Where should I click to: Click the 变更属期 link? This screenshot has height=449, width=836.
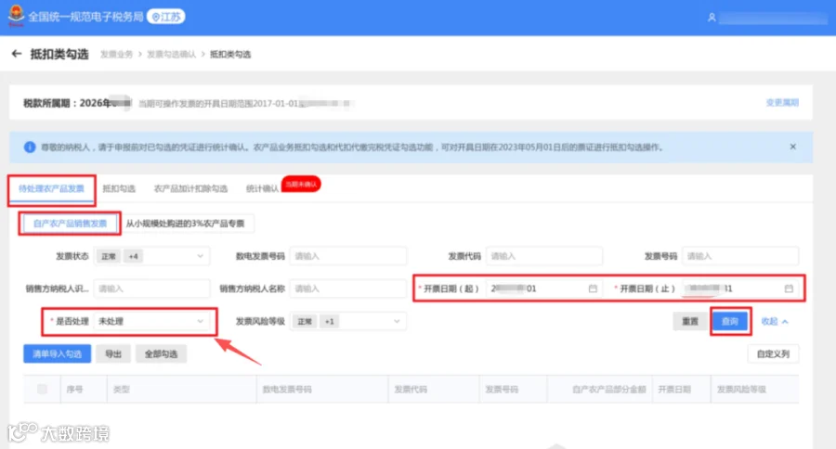(782, 102)
